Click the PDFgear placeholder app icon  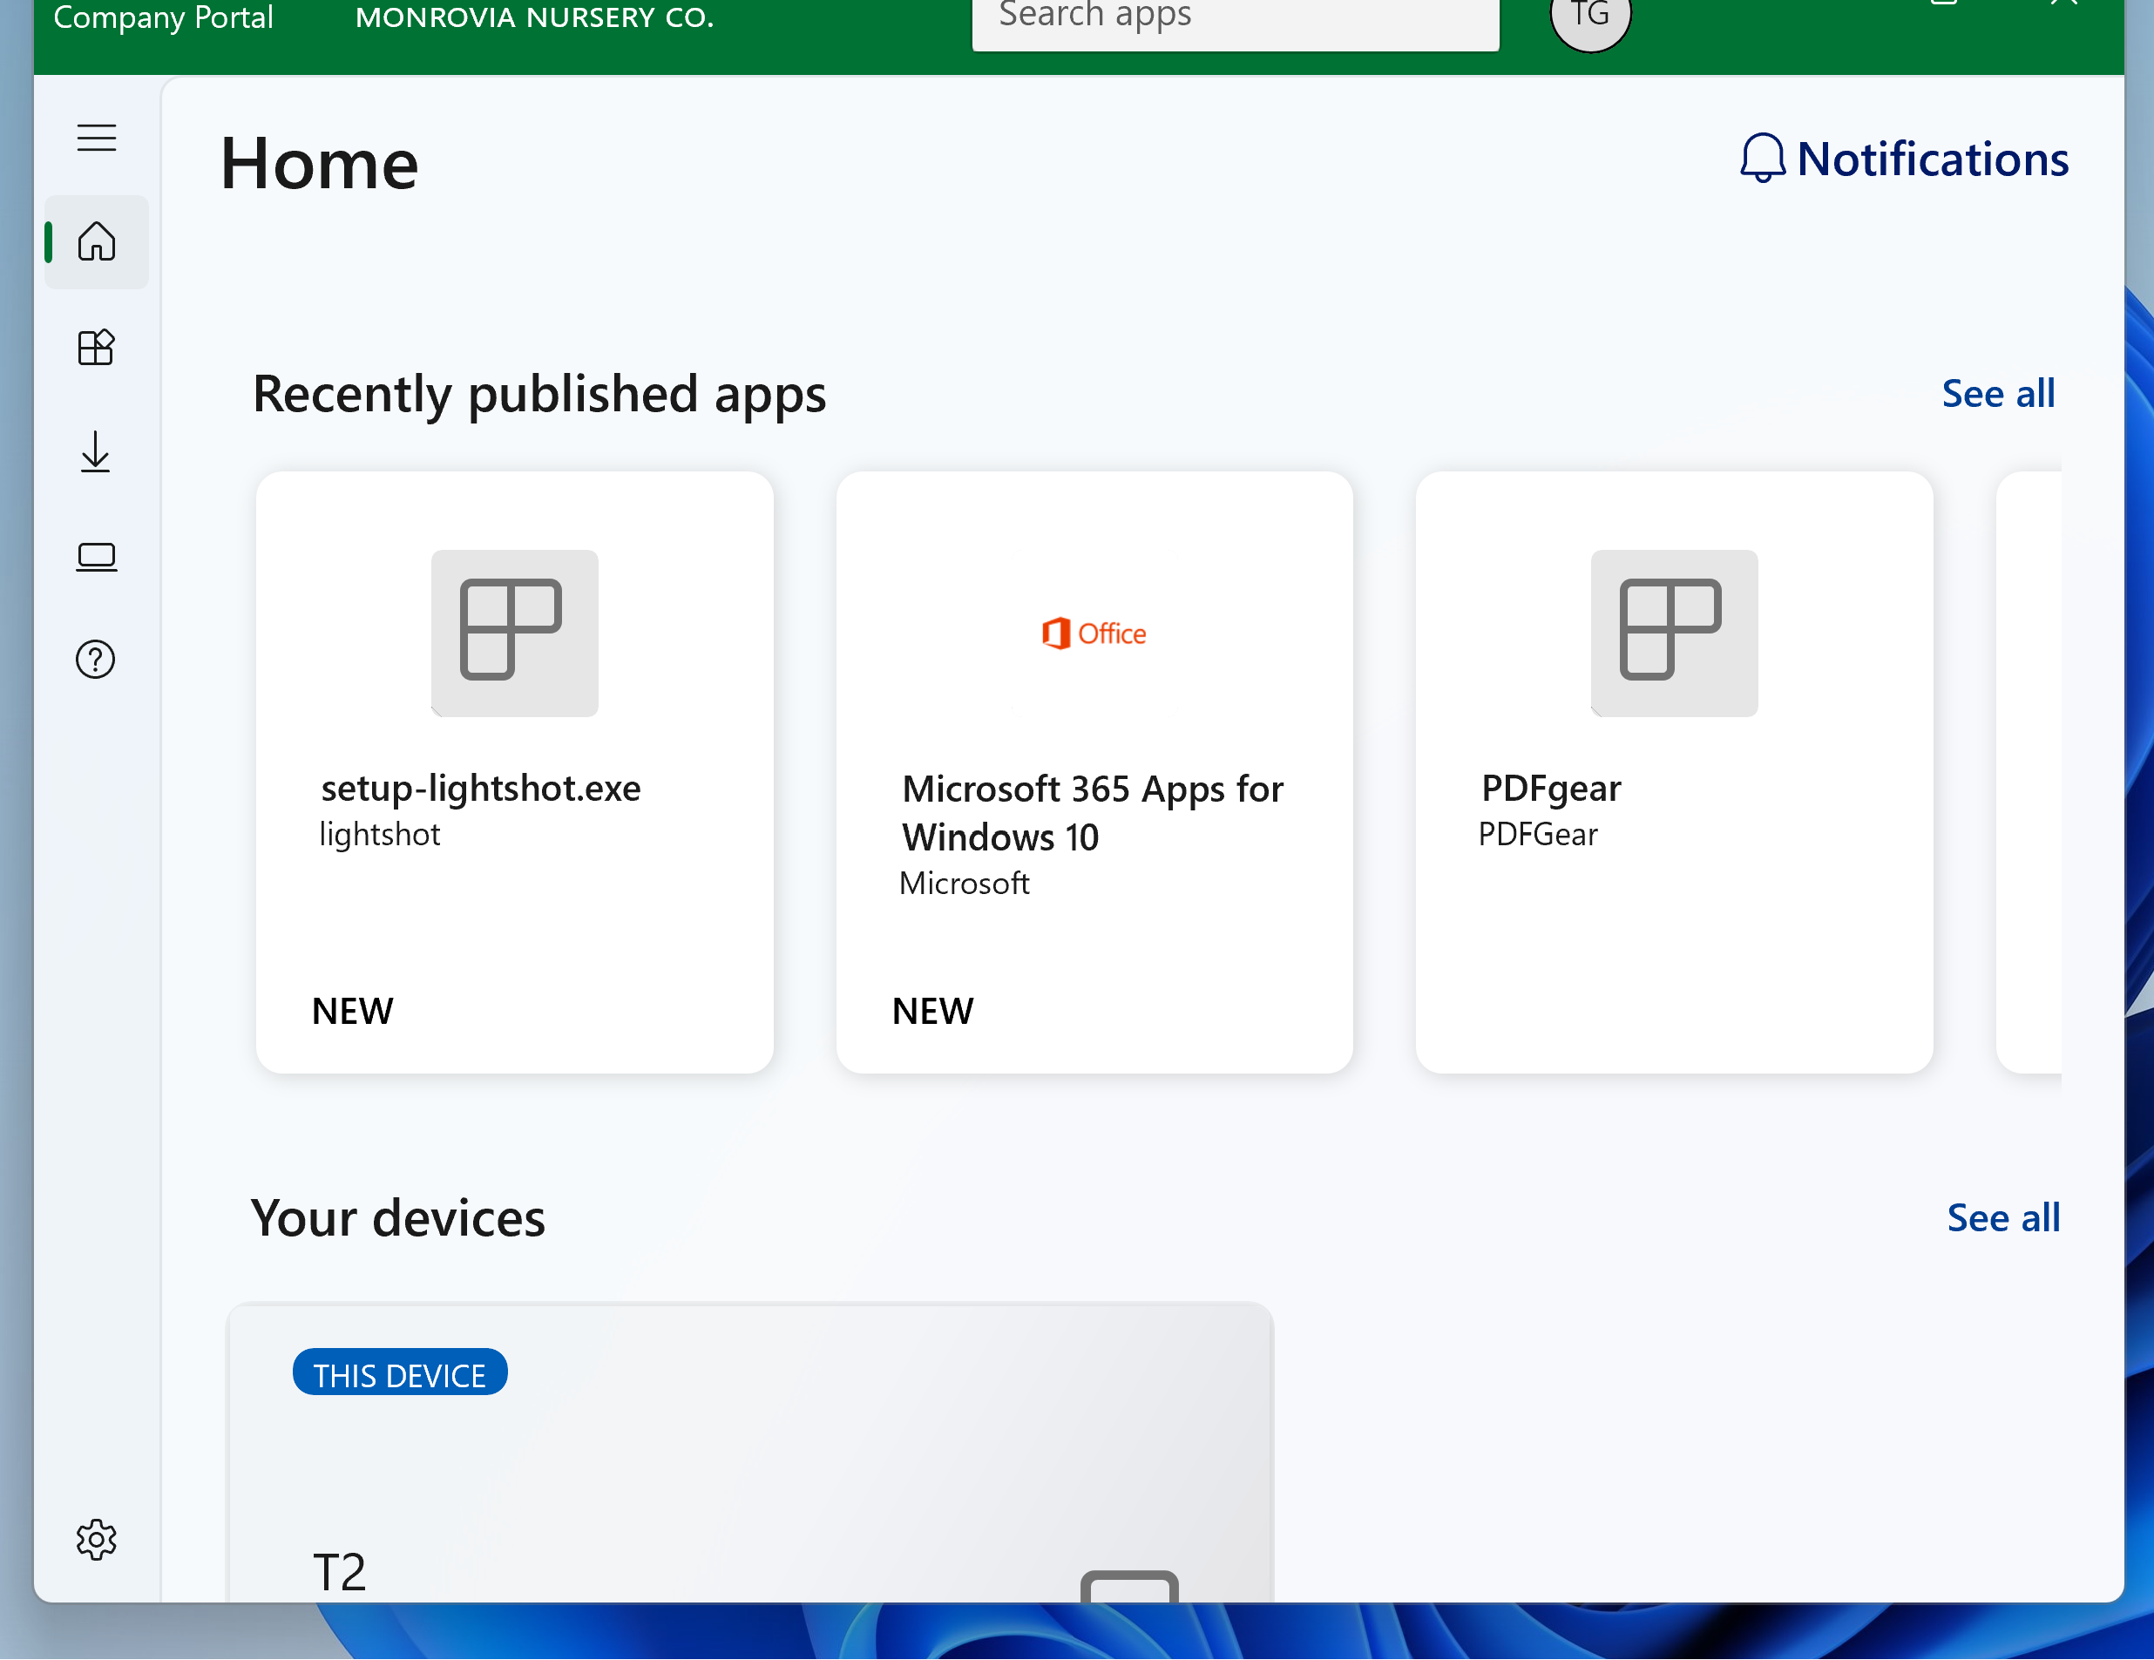pos(1674,634)
